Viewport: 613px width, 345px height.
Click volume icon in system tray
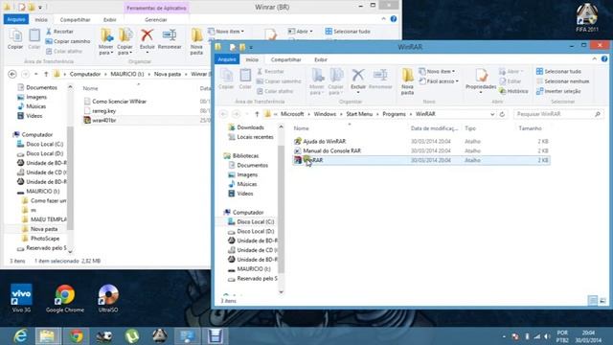[547, 336]
